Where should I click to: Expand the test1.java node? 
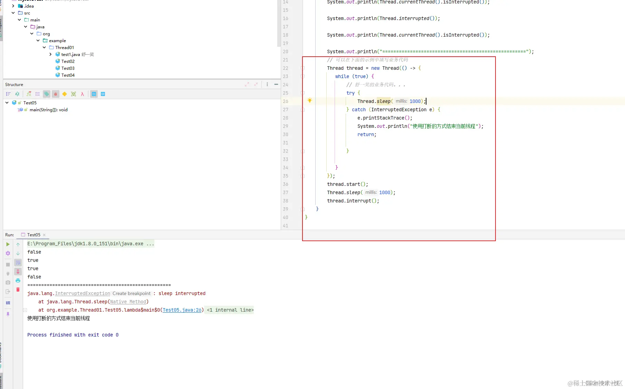[x=50, y=54]
